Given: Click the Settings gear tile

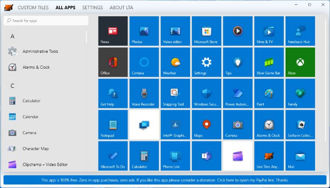Looking at the screenshot, I should pyautogui.click(x=206, y=62).
